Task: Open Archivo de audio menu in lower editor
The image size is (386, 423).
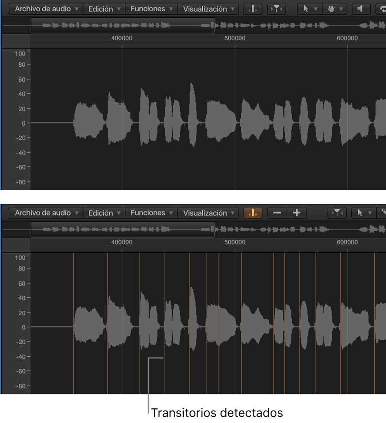Action: point(46,213)
